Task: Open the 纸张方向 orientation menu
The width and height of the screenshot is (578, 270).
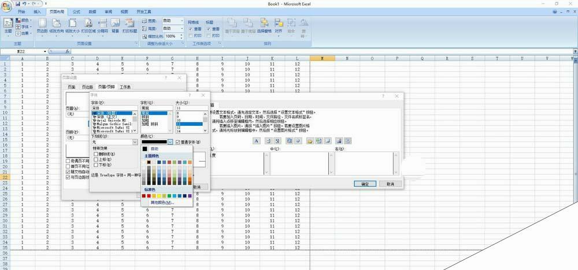Action: [x=57, y=27]
